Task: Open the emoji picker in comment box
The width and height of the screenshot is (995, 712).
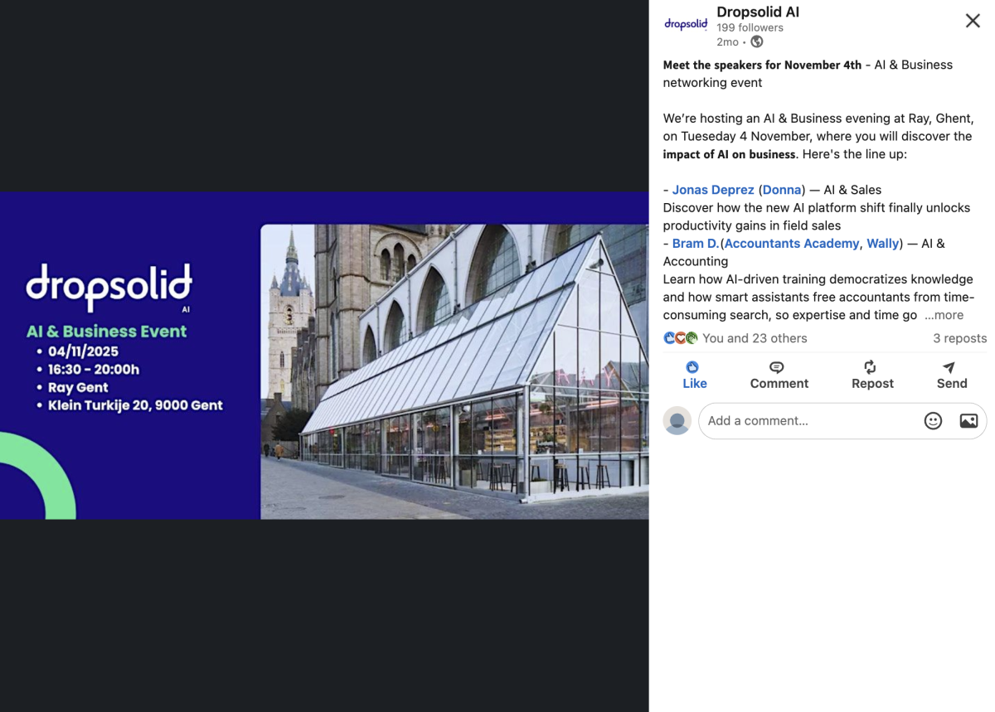Action: (x=933, y=421)
